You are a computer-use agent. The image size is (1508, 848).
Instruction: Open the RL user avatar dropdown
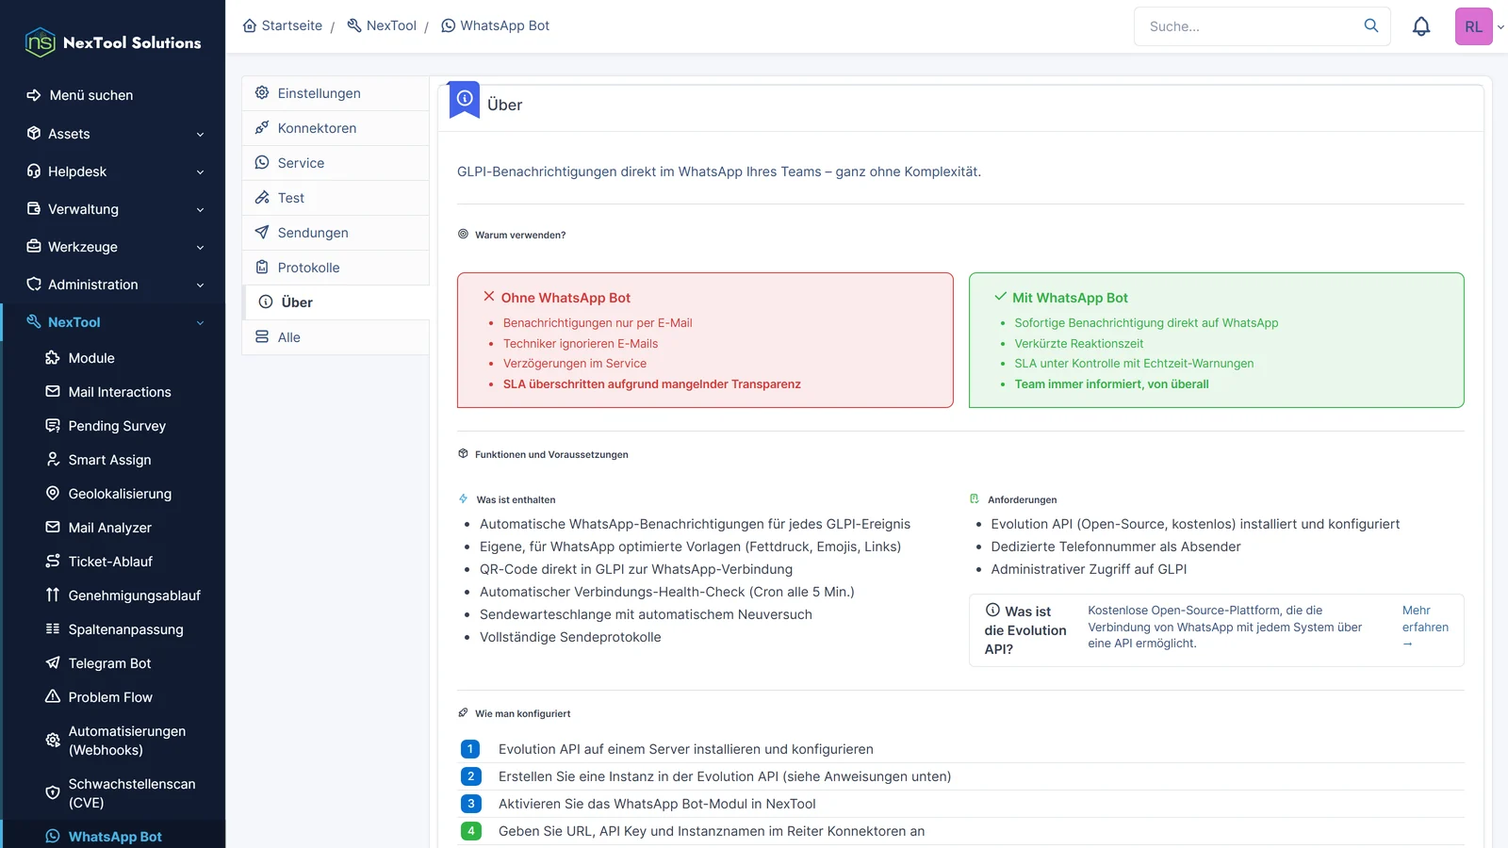click(1478, 26)
